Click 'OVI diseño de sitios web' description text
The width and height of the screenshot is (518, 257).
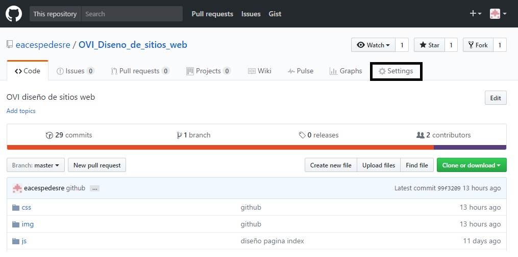51,97
